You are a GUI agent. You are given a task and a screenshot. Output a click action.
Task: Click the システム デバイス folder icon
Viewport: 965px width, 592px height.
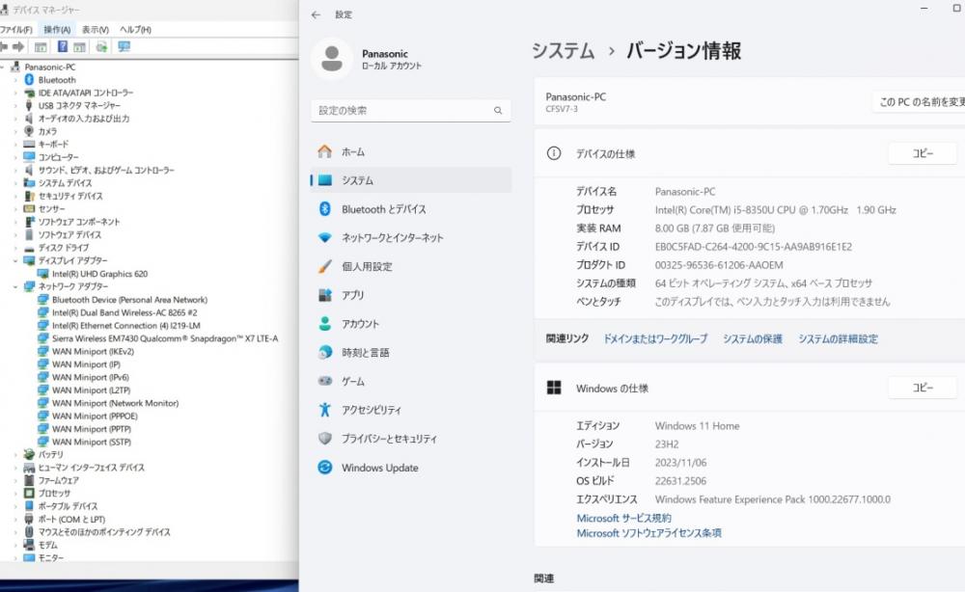pyautogui.click(x=29, y=182)
